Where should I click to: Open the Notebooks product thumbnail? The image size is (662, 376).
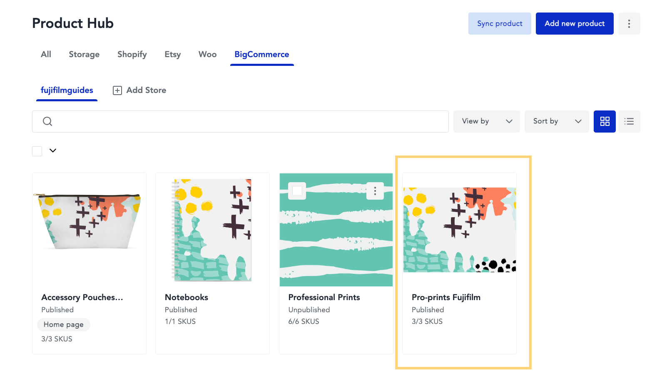[x=212, y=230]
